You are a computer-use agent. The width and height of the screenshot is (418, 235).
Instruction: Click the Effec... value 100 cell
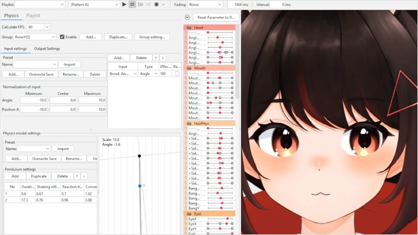pyautogui.click(x=165, y=74)
